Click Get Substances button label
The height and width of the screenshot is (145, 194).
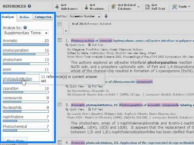(x=69, y=7)
